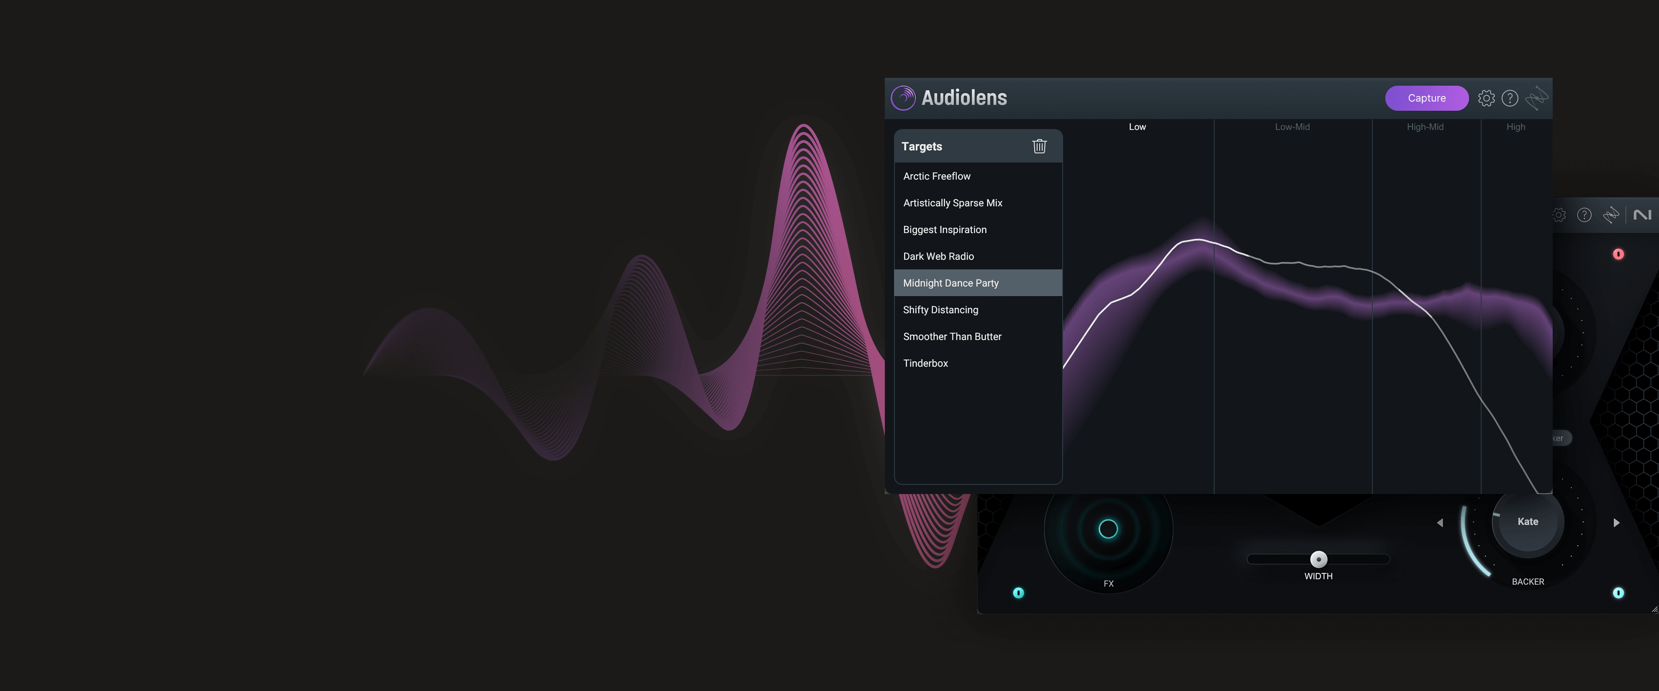Screen dimensions: 1659x691
Task: Adjust the Width slider handle
Action: 1318,559
